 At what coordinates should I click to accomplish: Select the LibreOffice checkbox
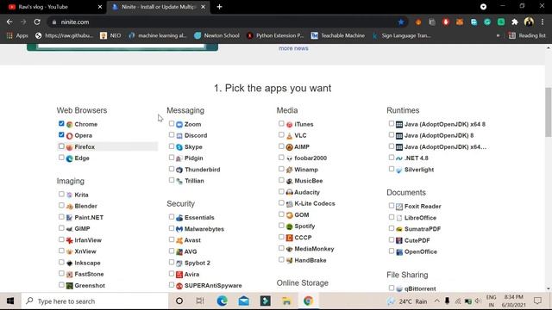pyautogui.click(x=391, y=217)
